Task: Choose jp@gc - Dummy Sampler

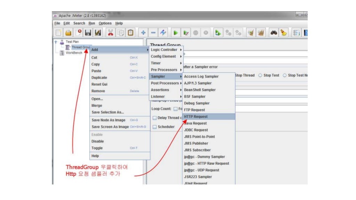Action: [x=209, y=157]
